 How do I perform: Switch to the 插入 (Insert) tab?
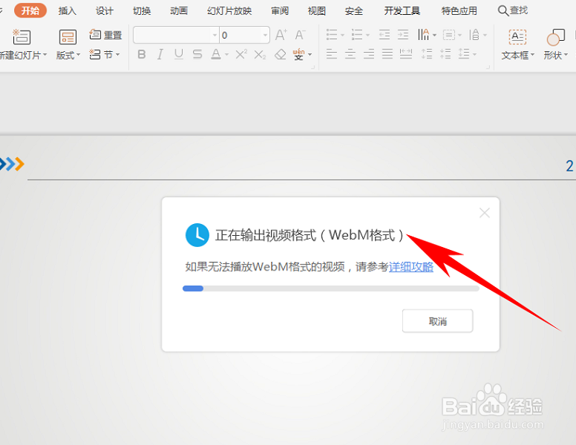point(68,11)
